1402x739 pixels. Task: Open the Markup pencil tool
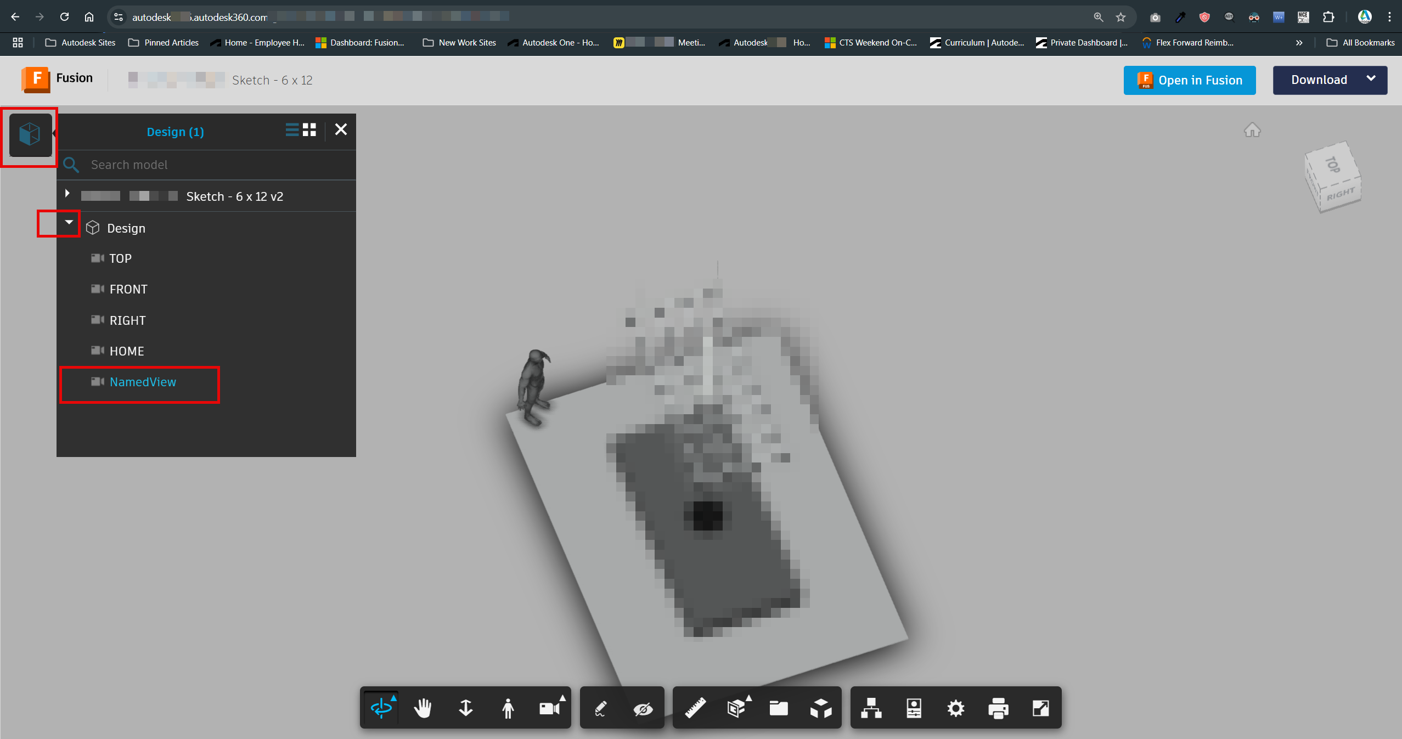click(x=600, y=708)
